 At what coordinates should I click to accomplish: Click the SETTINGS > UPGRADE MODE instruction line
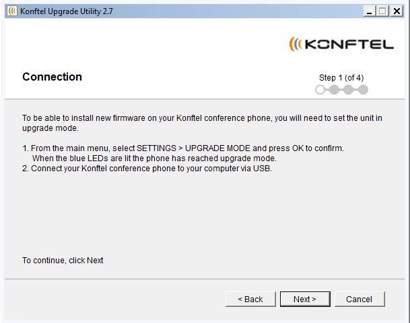[183, 148]
